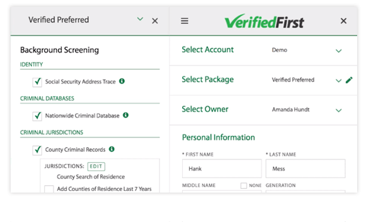Click info icon next to Social Security Address Trace

point(122,81)
